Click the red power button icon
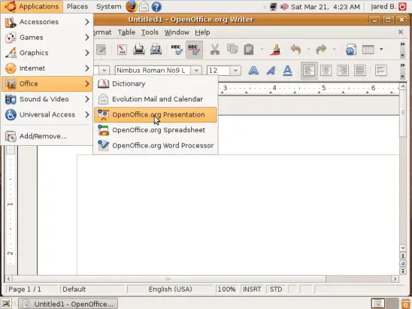 [402, 7]
